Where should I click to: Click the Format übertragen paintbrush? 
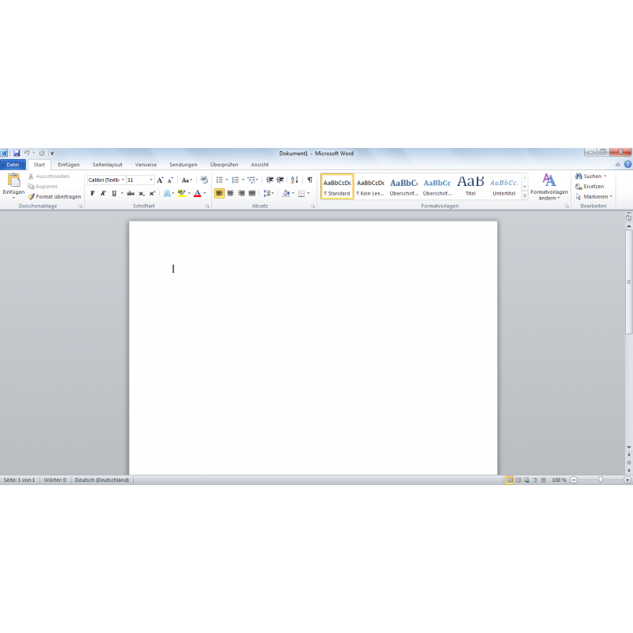coord(54,196)
